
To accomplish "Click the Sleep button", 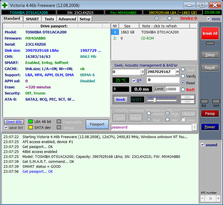I will 210,55.
